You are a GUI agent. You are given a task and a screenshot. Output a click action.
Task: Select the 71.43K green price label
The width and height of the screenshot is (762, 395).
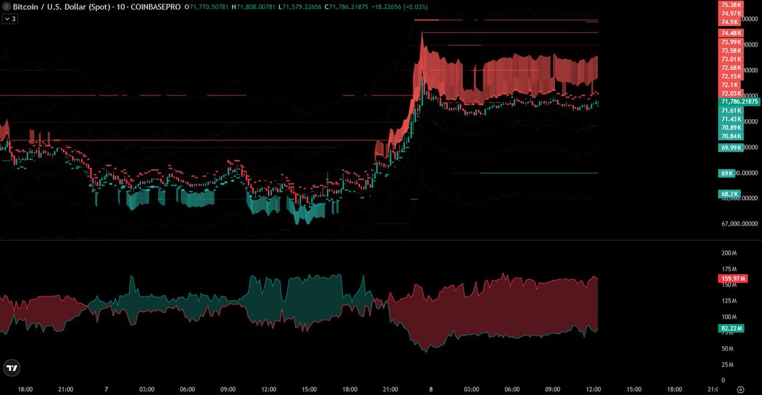[732, 119]
